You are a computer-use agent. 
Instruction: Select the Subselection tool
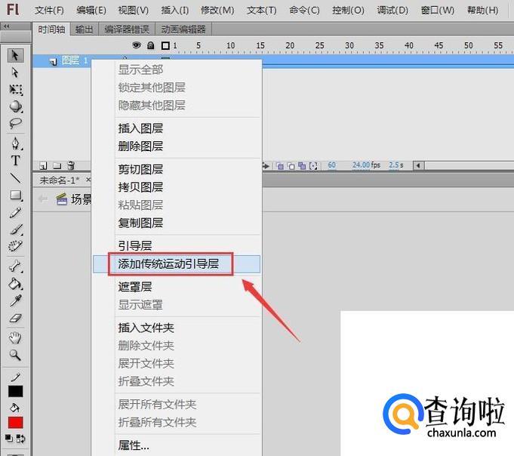tap(15, 72)
